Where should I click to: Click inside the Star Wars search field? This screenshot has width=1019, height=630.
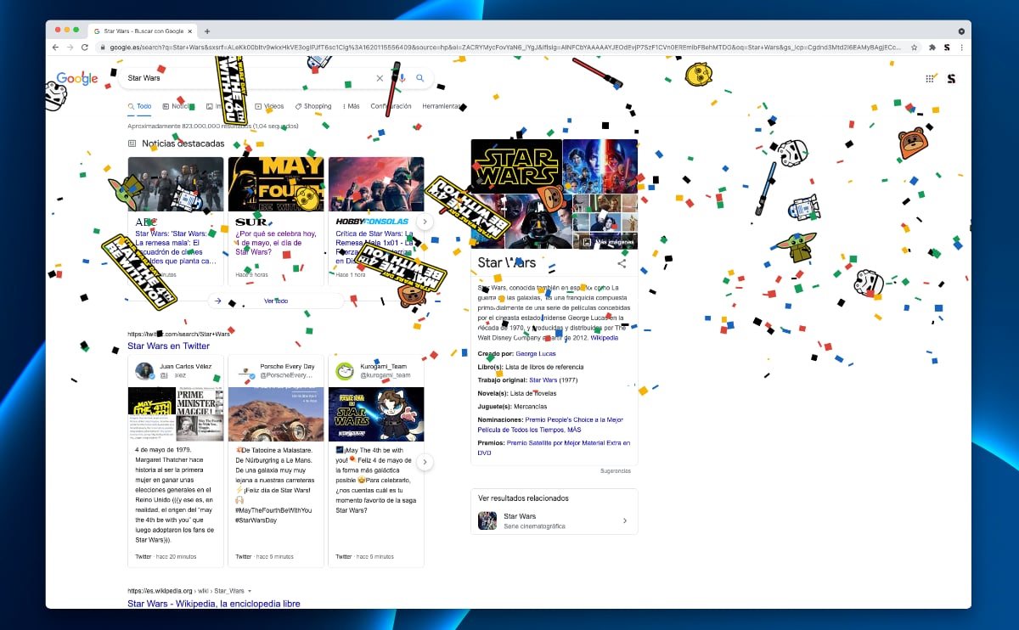246,78
